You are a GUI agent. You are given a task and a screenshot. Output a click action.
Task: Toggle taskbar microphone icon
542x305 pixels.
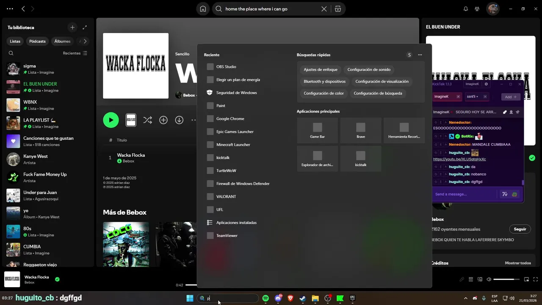(484, 298)
